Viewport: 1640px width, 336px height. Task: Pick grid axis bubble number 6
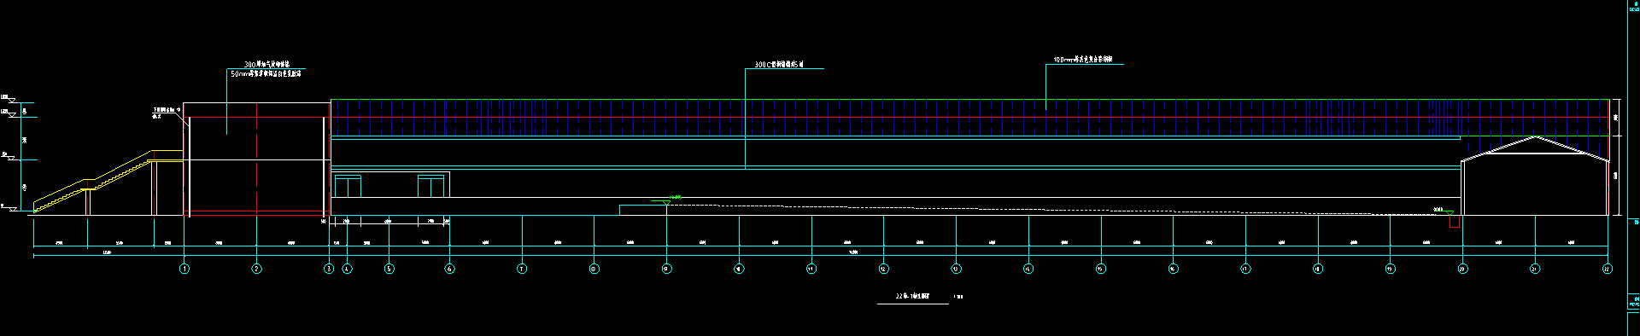449,269
